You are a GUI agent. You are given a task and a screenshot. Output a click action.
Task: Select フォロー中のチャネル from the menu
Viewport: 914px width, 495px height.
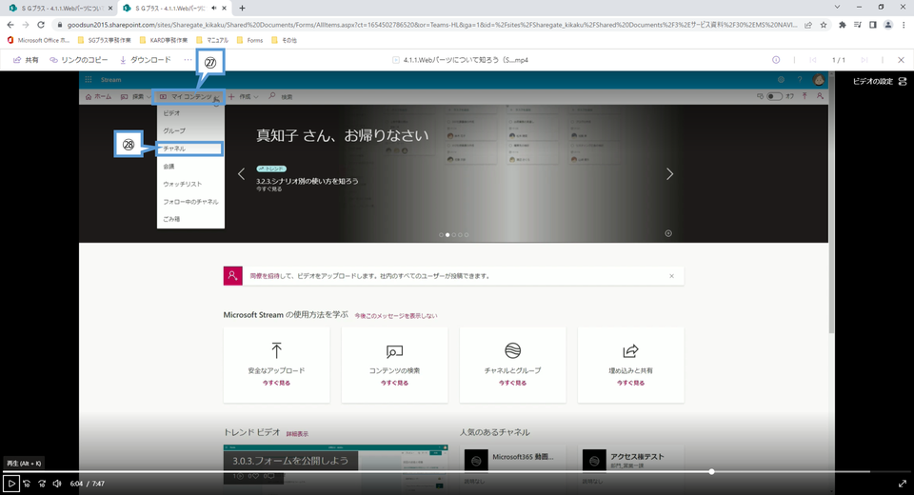click(x=190, y=202)
